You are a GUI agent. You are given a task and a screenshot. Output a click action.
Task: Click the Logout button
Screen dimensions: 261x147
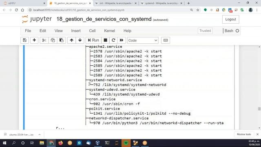tap(230, 19)
